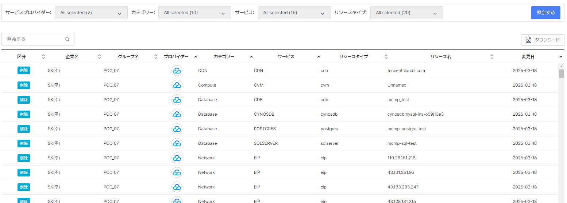Select resource name tencentcloudz.com

click(406, 71)
